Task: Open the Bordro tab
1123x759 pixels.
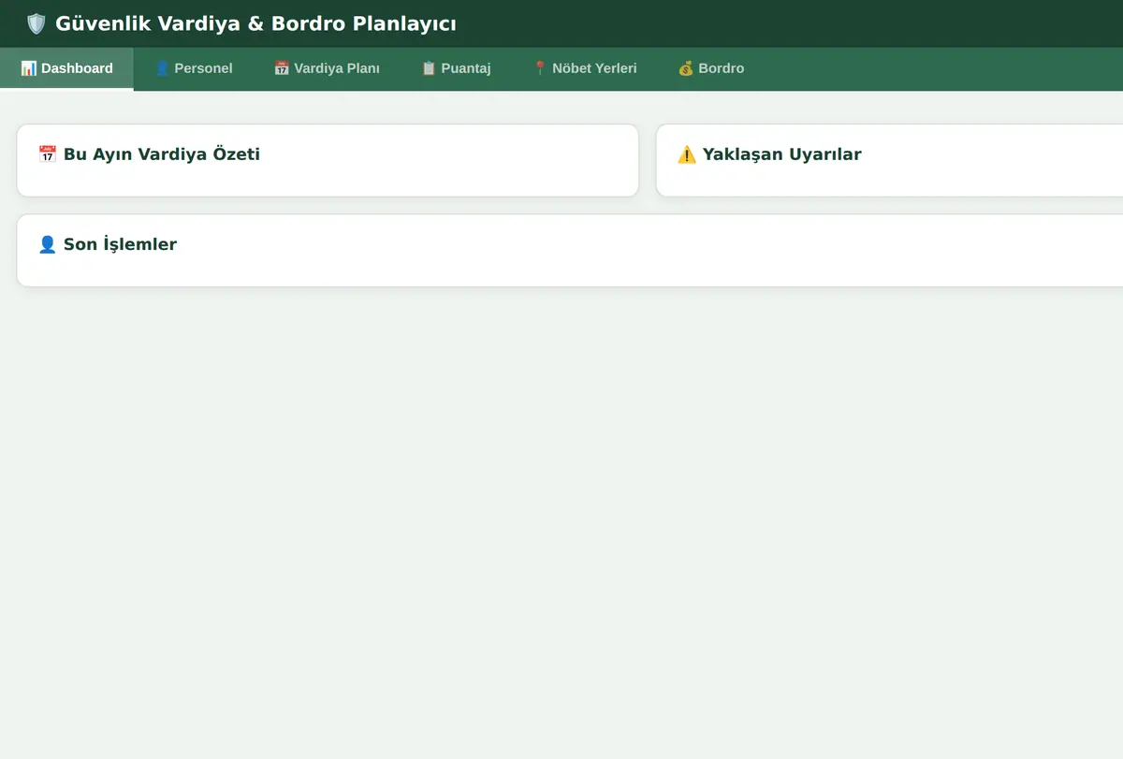Action: (711, 68)
